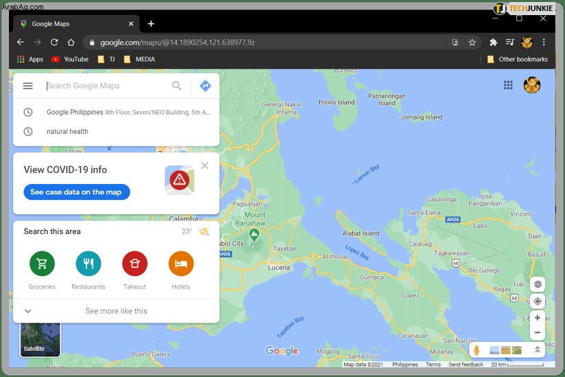Click the Jomalig Island label
565x377 pixels.
click(422, 117)
